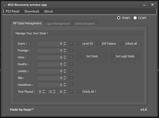Click the Set Stats button
The height and width of the screenshot is (118, 159).
[x=92, y=56]
